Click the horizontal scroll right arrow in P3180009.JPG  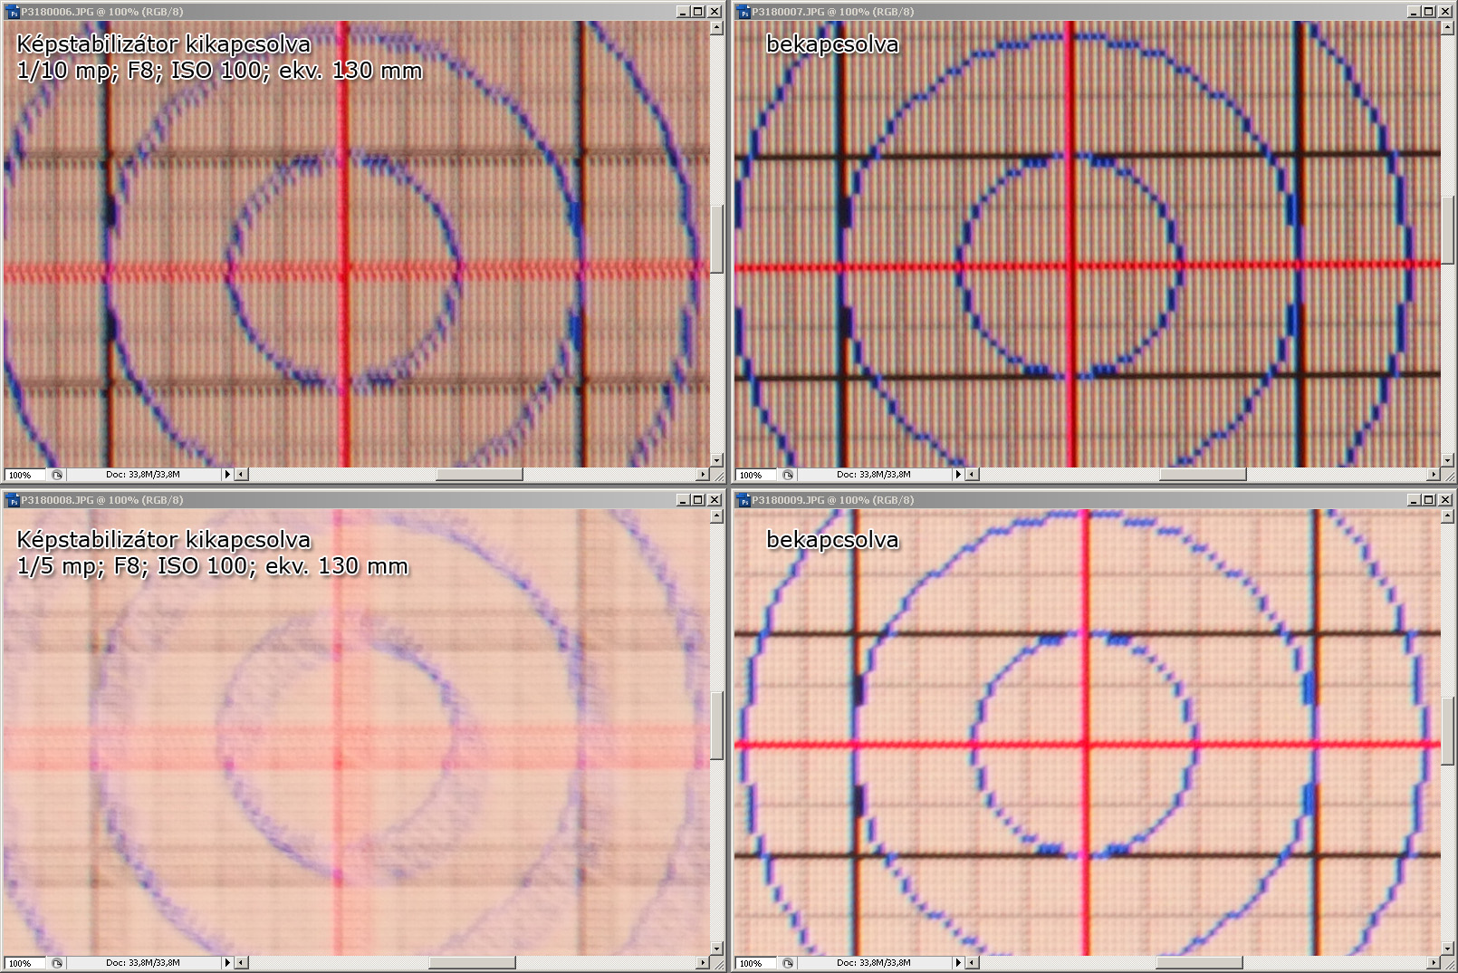[1434, 963]
